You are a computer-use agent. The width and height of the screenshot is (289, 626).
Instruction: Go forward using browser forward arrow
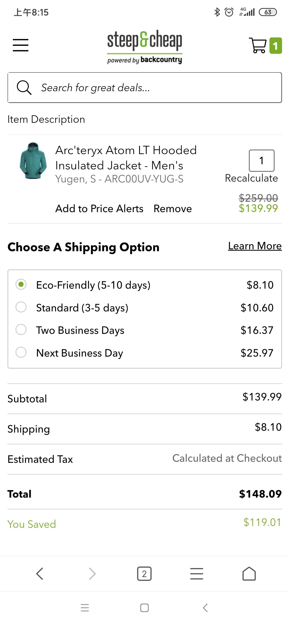(x=92, y=574)
